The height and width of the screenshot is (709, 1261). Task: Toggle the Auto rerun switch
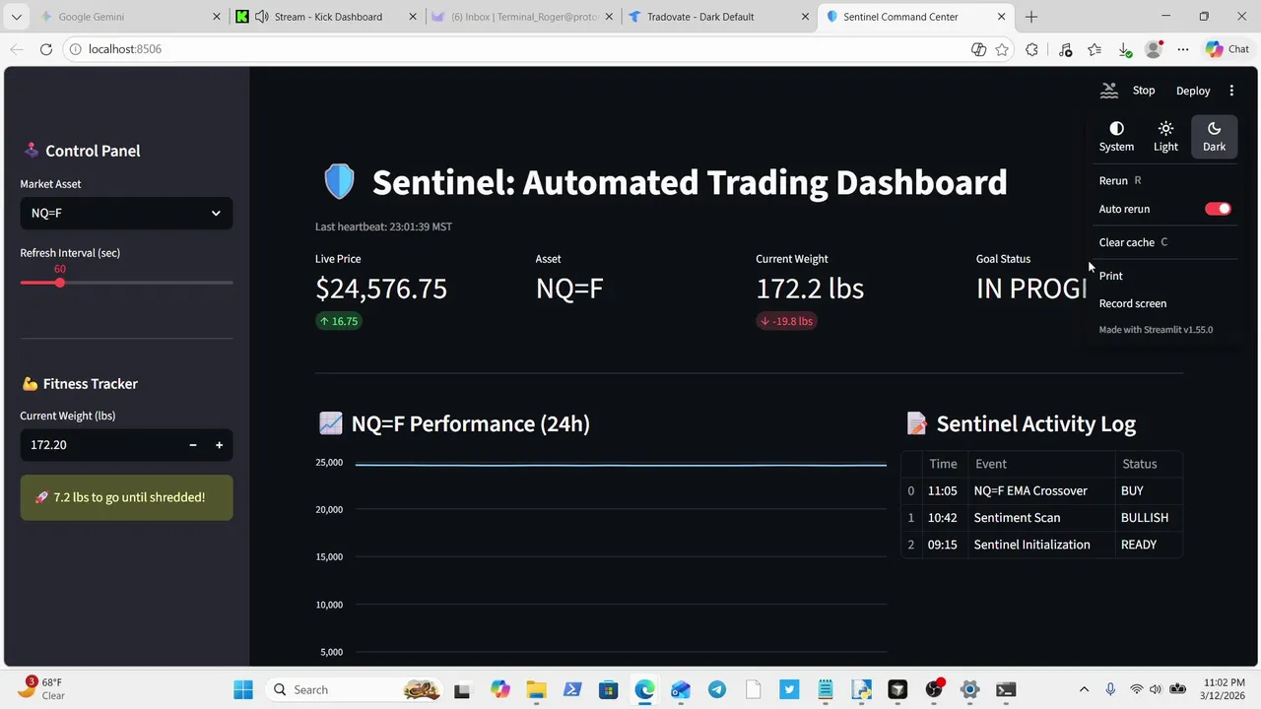(x=1218, y=209)
